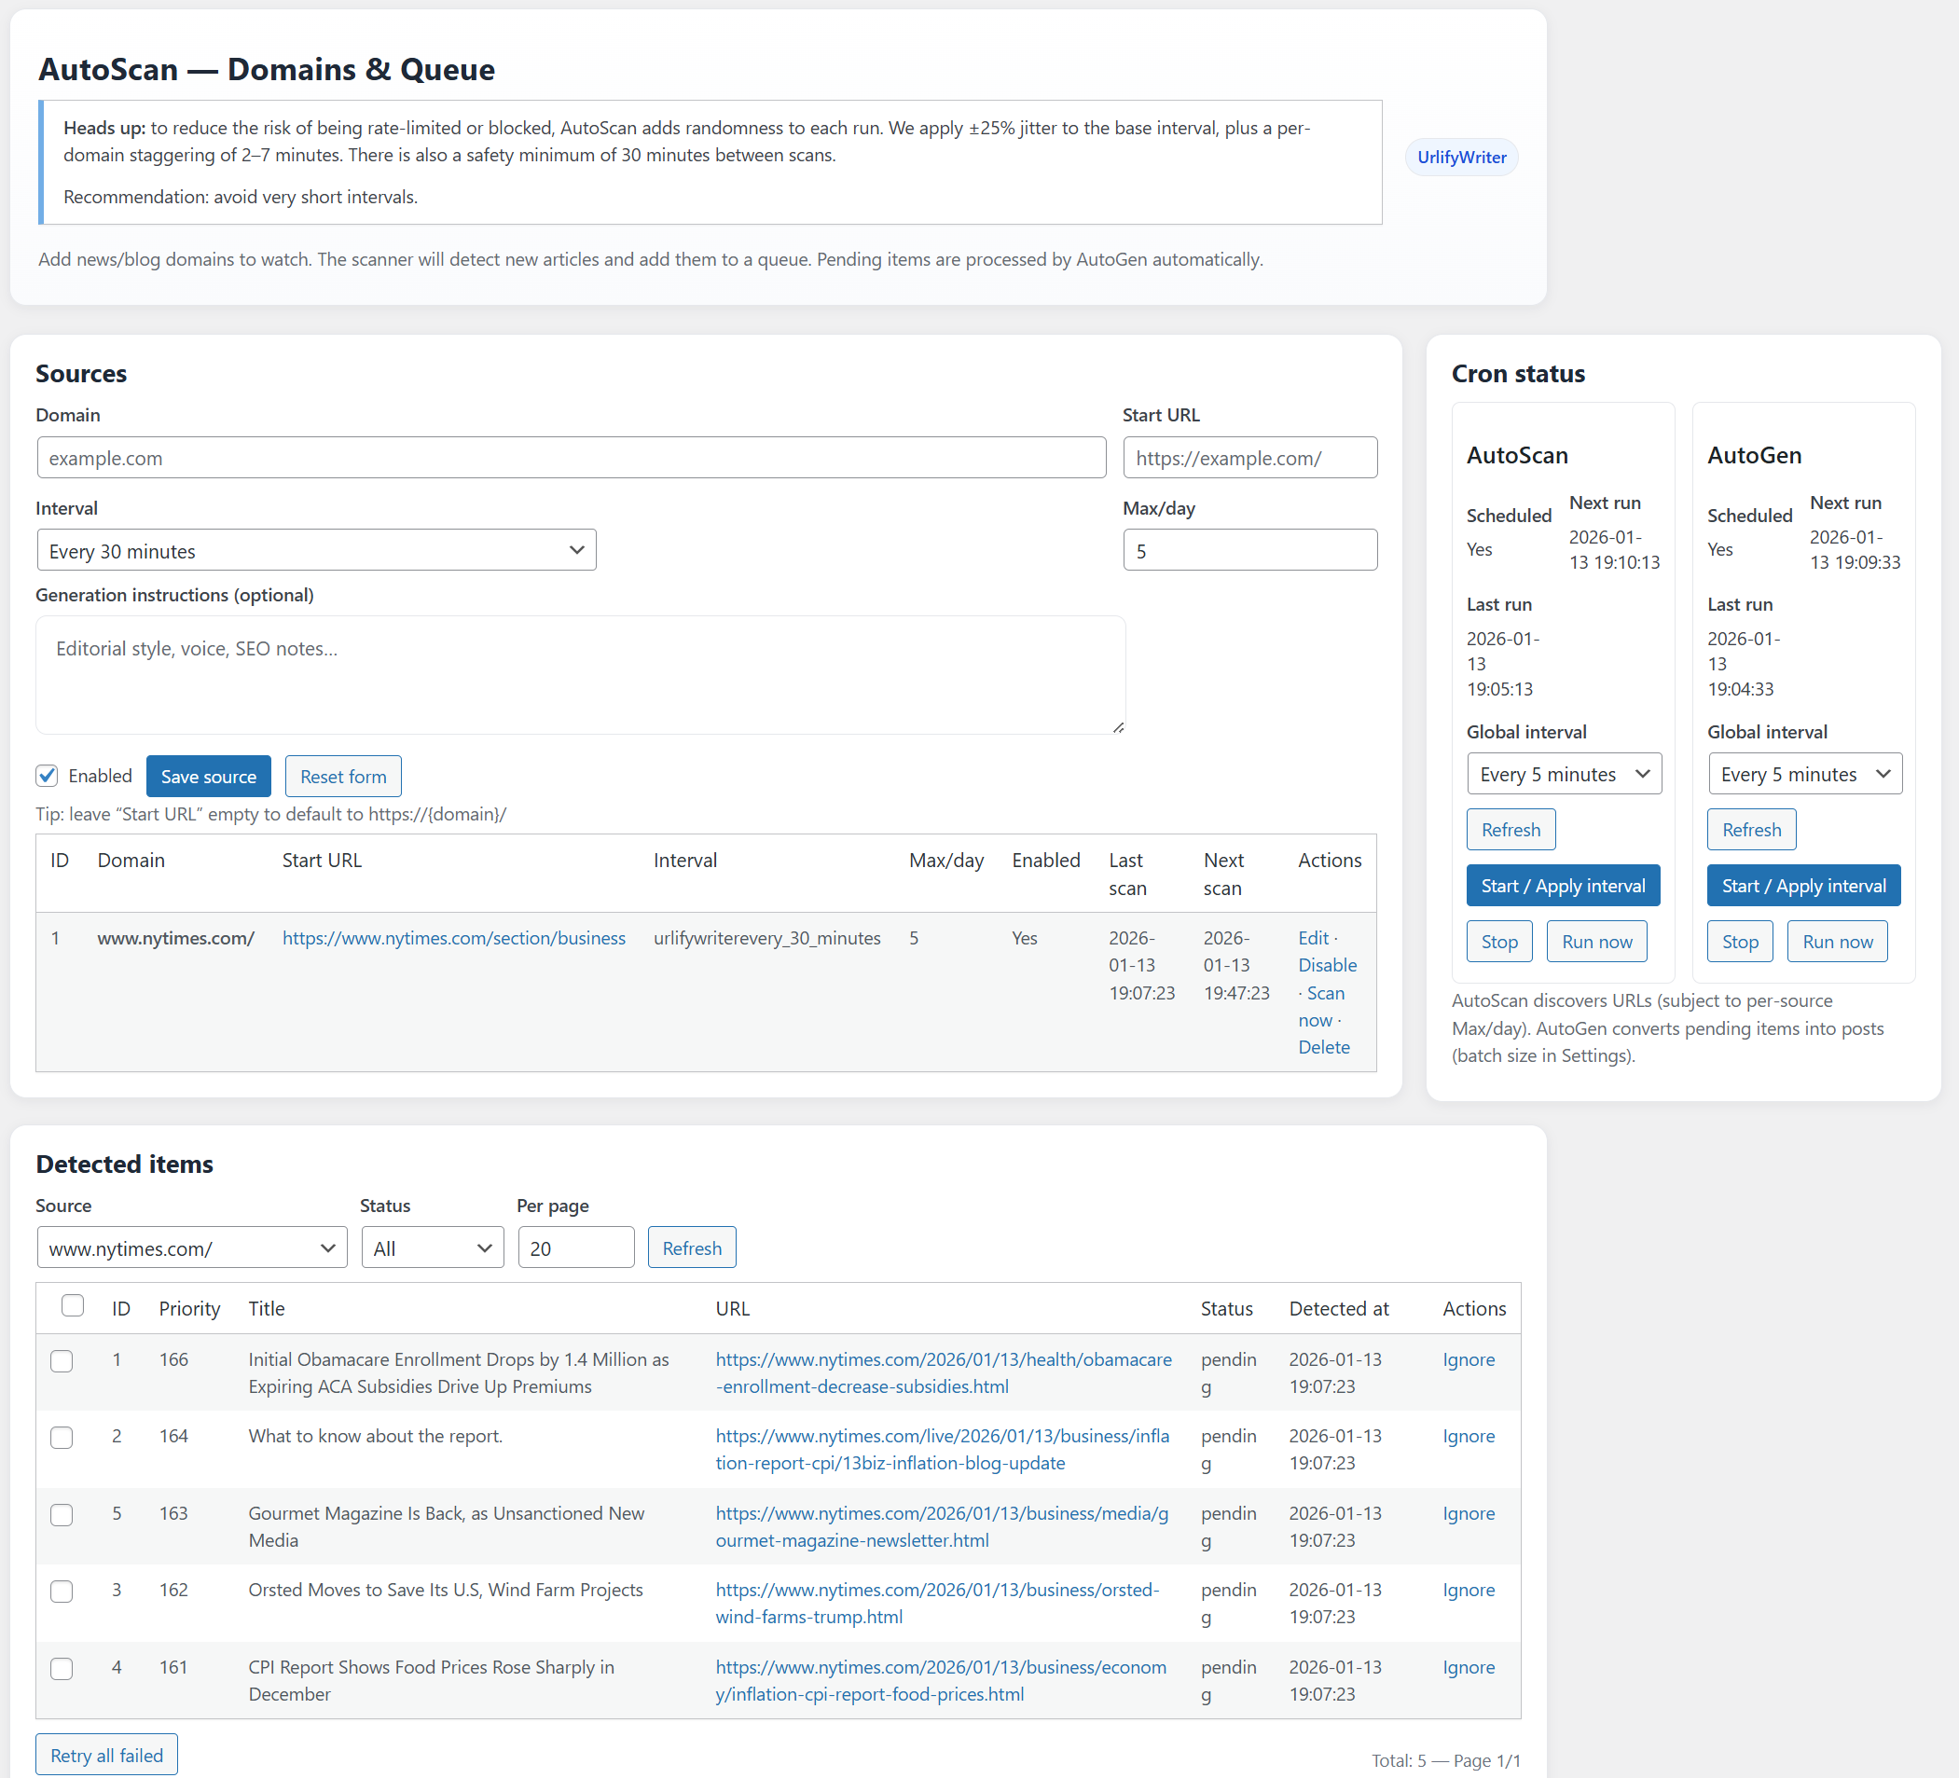Open the AutoScan Global interval dropdown
Screen dimensions: 1959x1778
pos(1563,773)
